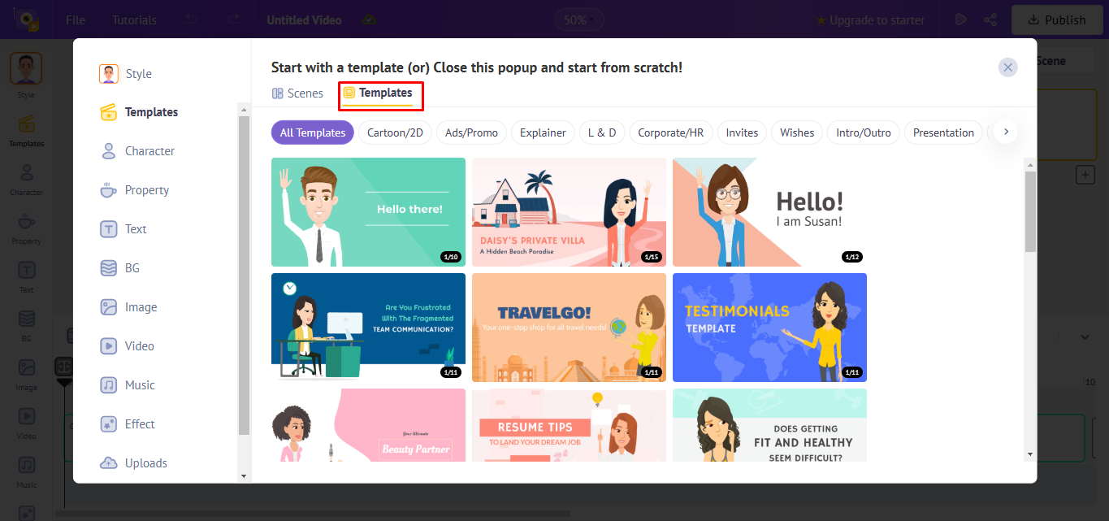Click Property icon in background left toolbar
Screen dimensions: 1109x521
[x=26, y=222]
